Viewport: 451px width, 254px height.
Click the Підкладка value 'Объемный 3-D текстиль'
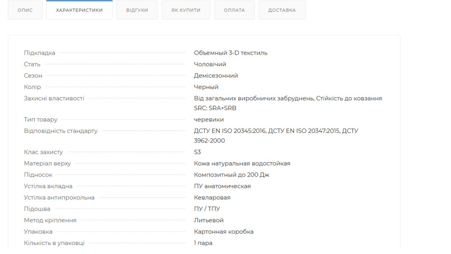coord(230,53)
